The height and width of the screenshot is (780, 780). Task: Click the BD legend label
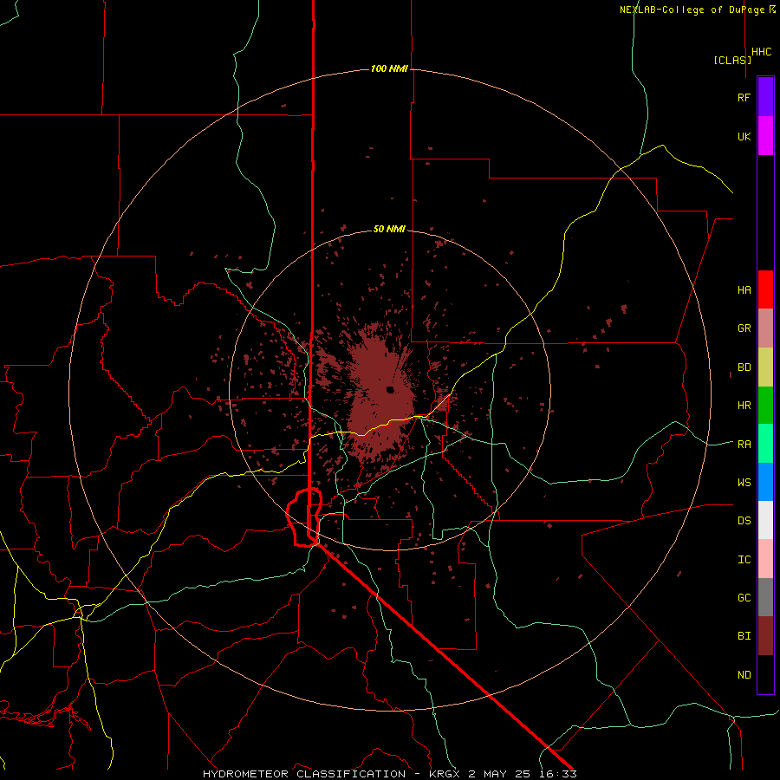click(744, 367)
